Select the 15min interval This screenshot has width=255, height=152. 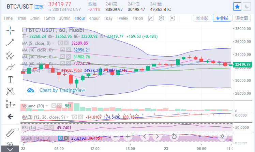tap(49, 18)
